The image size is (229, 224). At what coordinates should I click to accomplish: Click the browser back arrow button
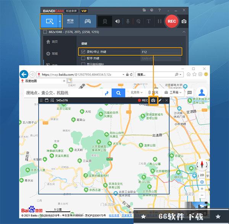point(24,75)
